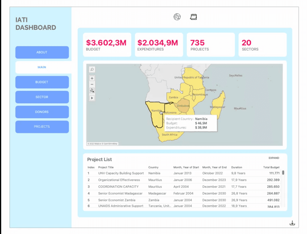
Task: Click the 20 Sectors card
Action: coord(263,45)
